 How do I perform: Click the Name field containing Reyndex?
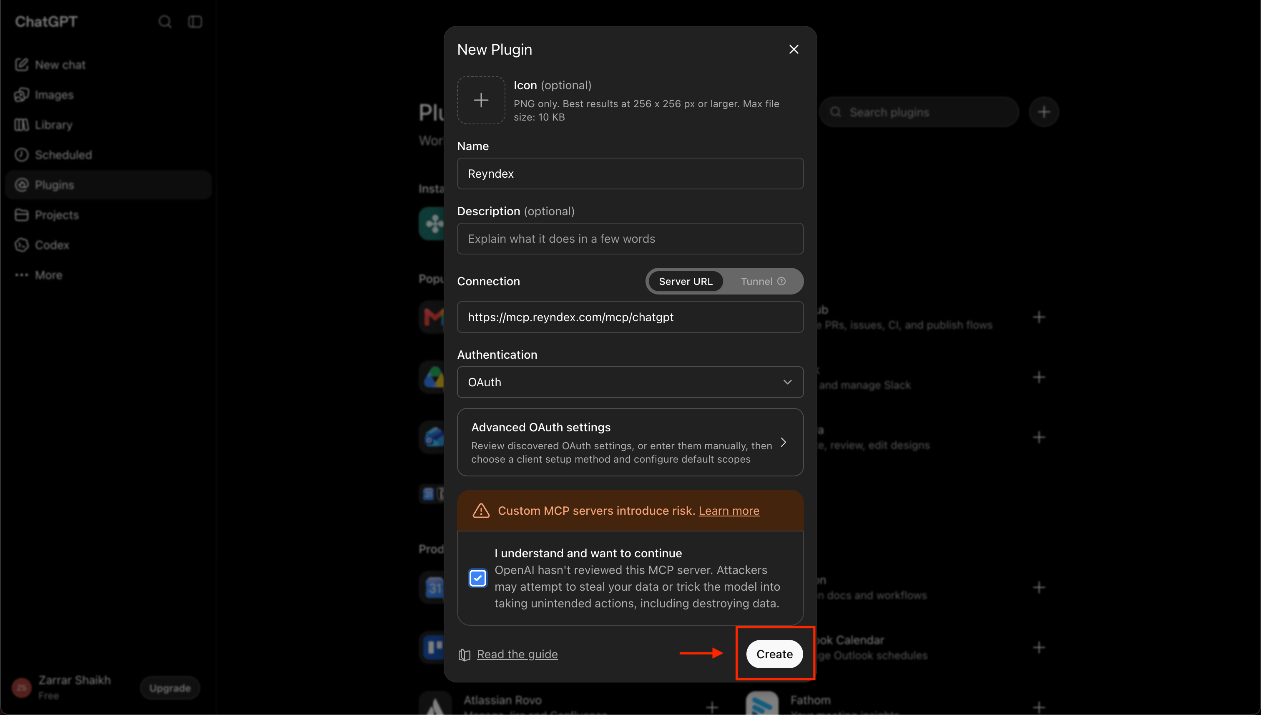(630, 174)
